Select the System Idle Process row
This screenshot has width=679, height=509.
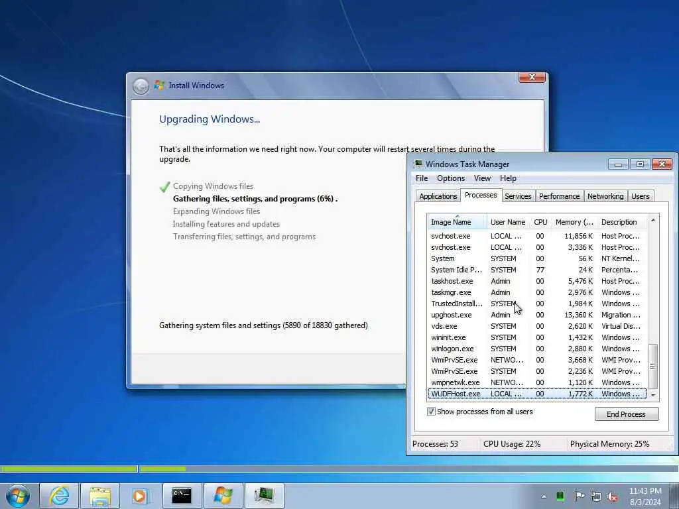536,270
